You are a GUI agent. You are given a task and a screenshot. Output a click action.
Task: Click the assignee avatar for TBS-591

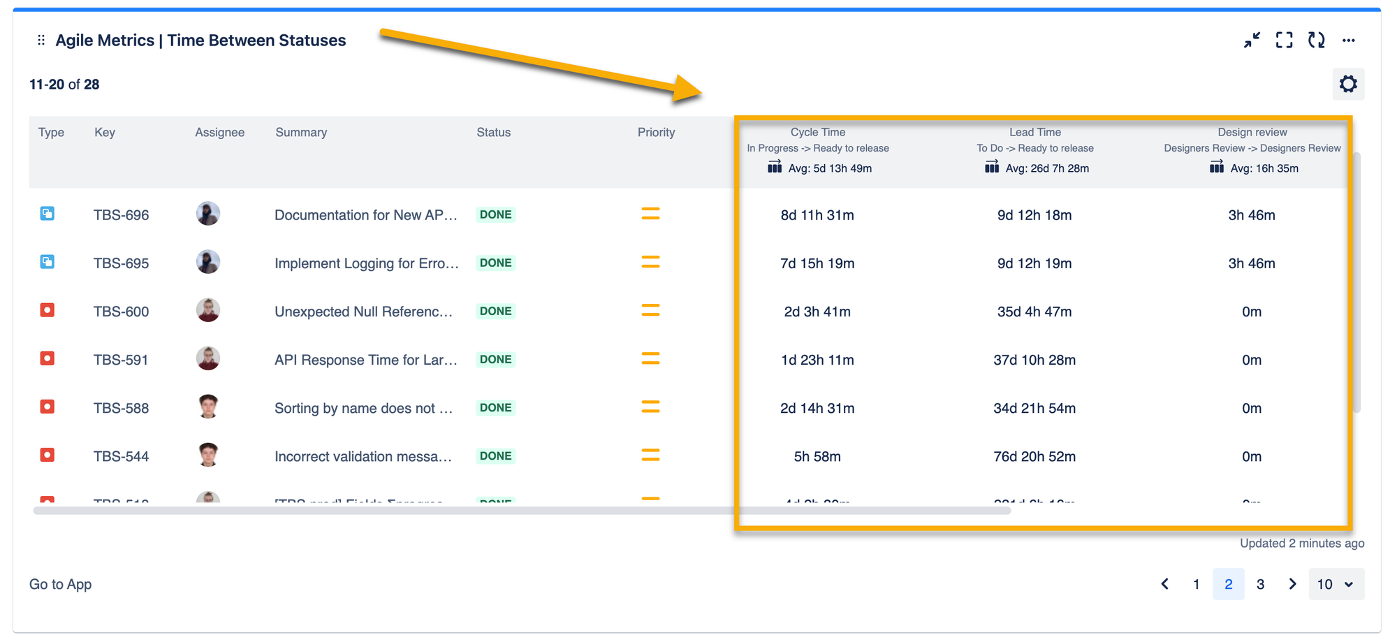click(208, 358)
